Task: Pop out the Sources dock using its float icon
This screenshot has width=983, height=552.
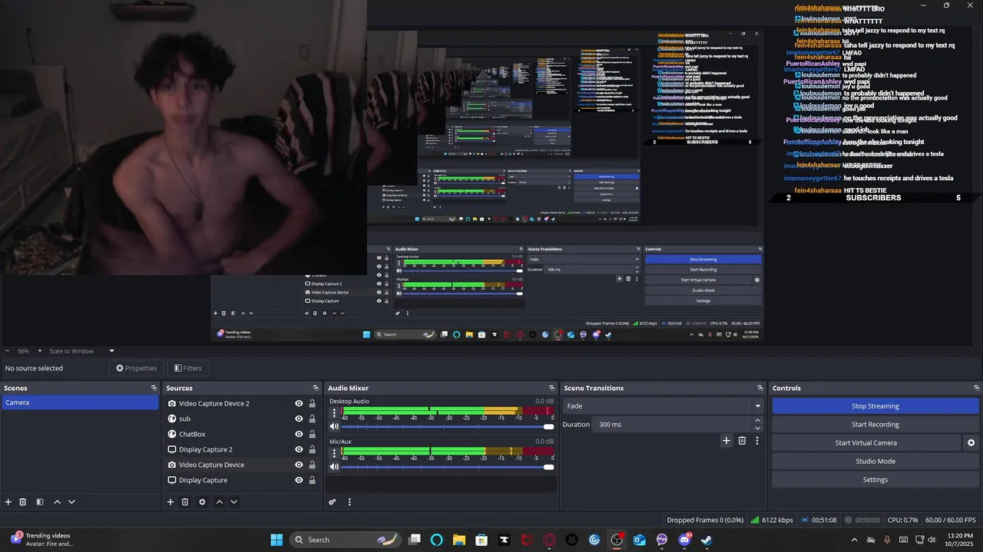Action: coord(316,388)
